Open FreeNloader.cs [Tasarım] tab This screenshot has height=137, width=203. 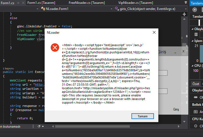87,3
